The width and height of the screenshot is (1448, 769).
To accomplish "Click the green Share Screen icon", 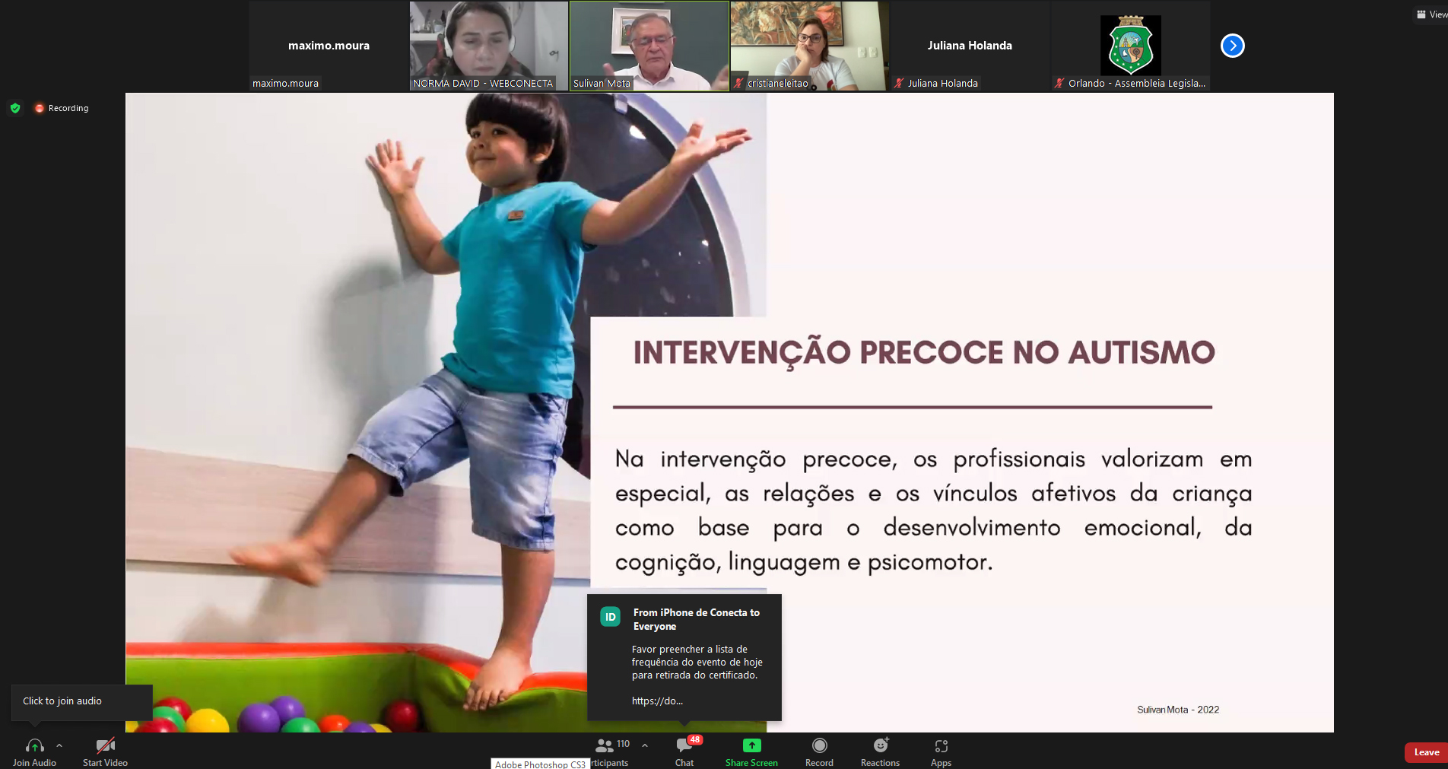I will click(x=751, y=746).
